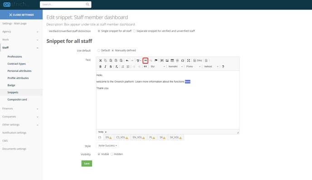The height and width of the screenshot is (180, 312).
Task: Click the highlighted Link icon
Action: point(146,61)
